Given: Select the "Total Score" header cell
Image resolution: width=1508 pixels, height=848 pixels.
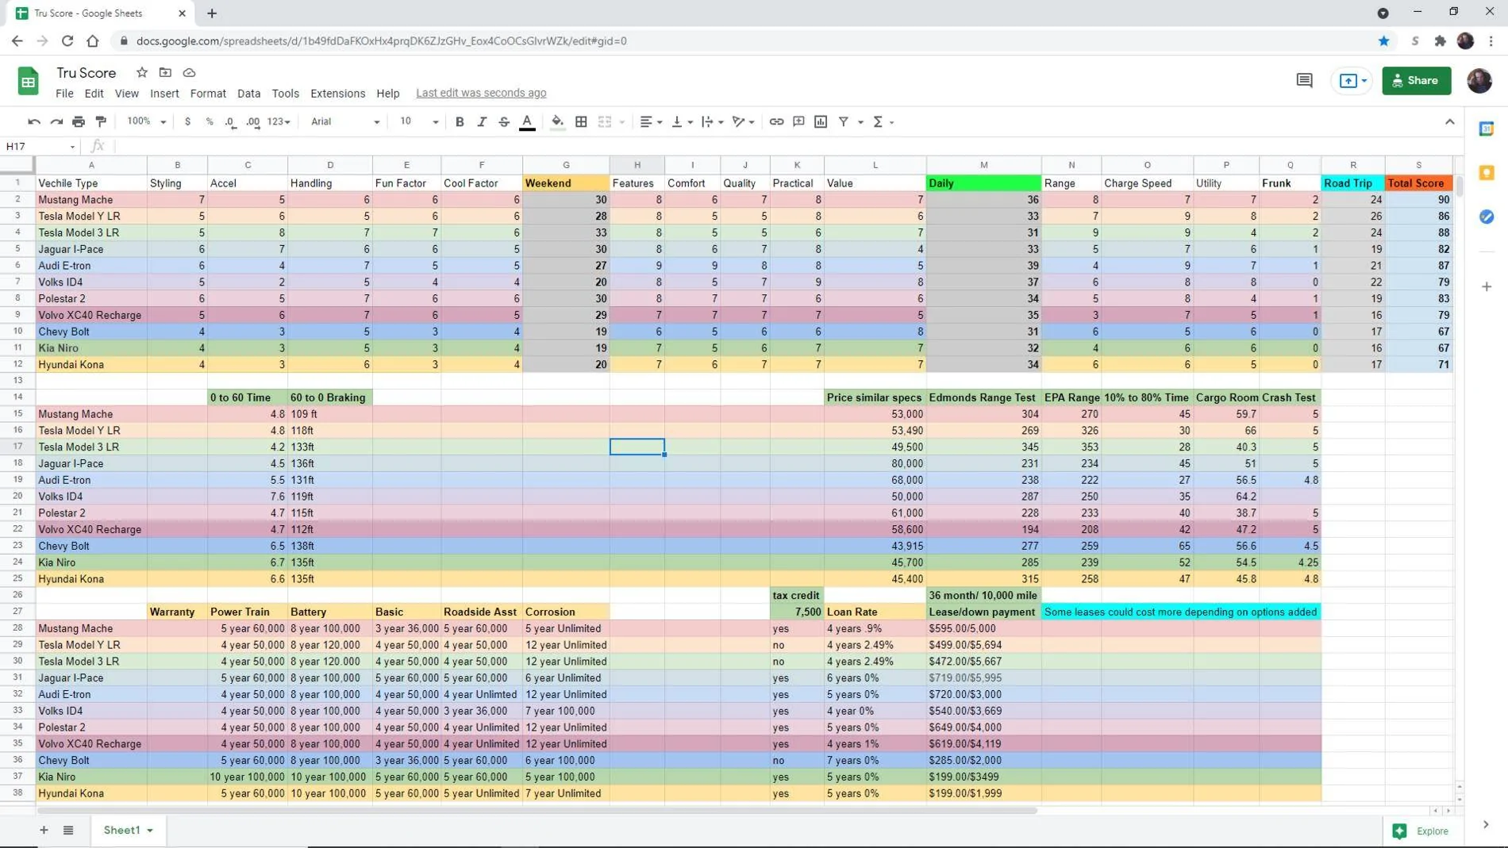Looking at the screenshot, I should [1418, 183].
